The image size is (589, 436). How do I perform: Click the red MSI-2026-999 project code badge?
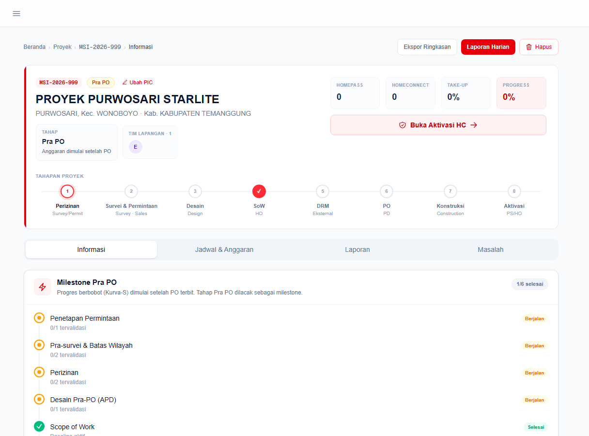point(59,82)
